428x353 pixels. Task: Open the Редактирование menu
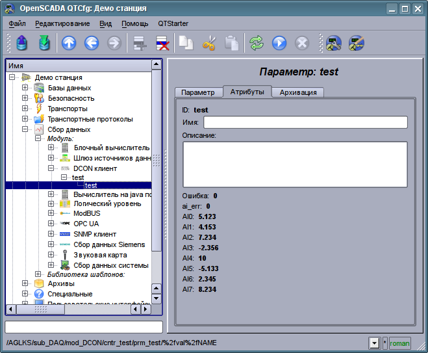tap(62, 23)
